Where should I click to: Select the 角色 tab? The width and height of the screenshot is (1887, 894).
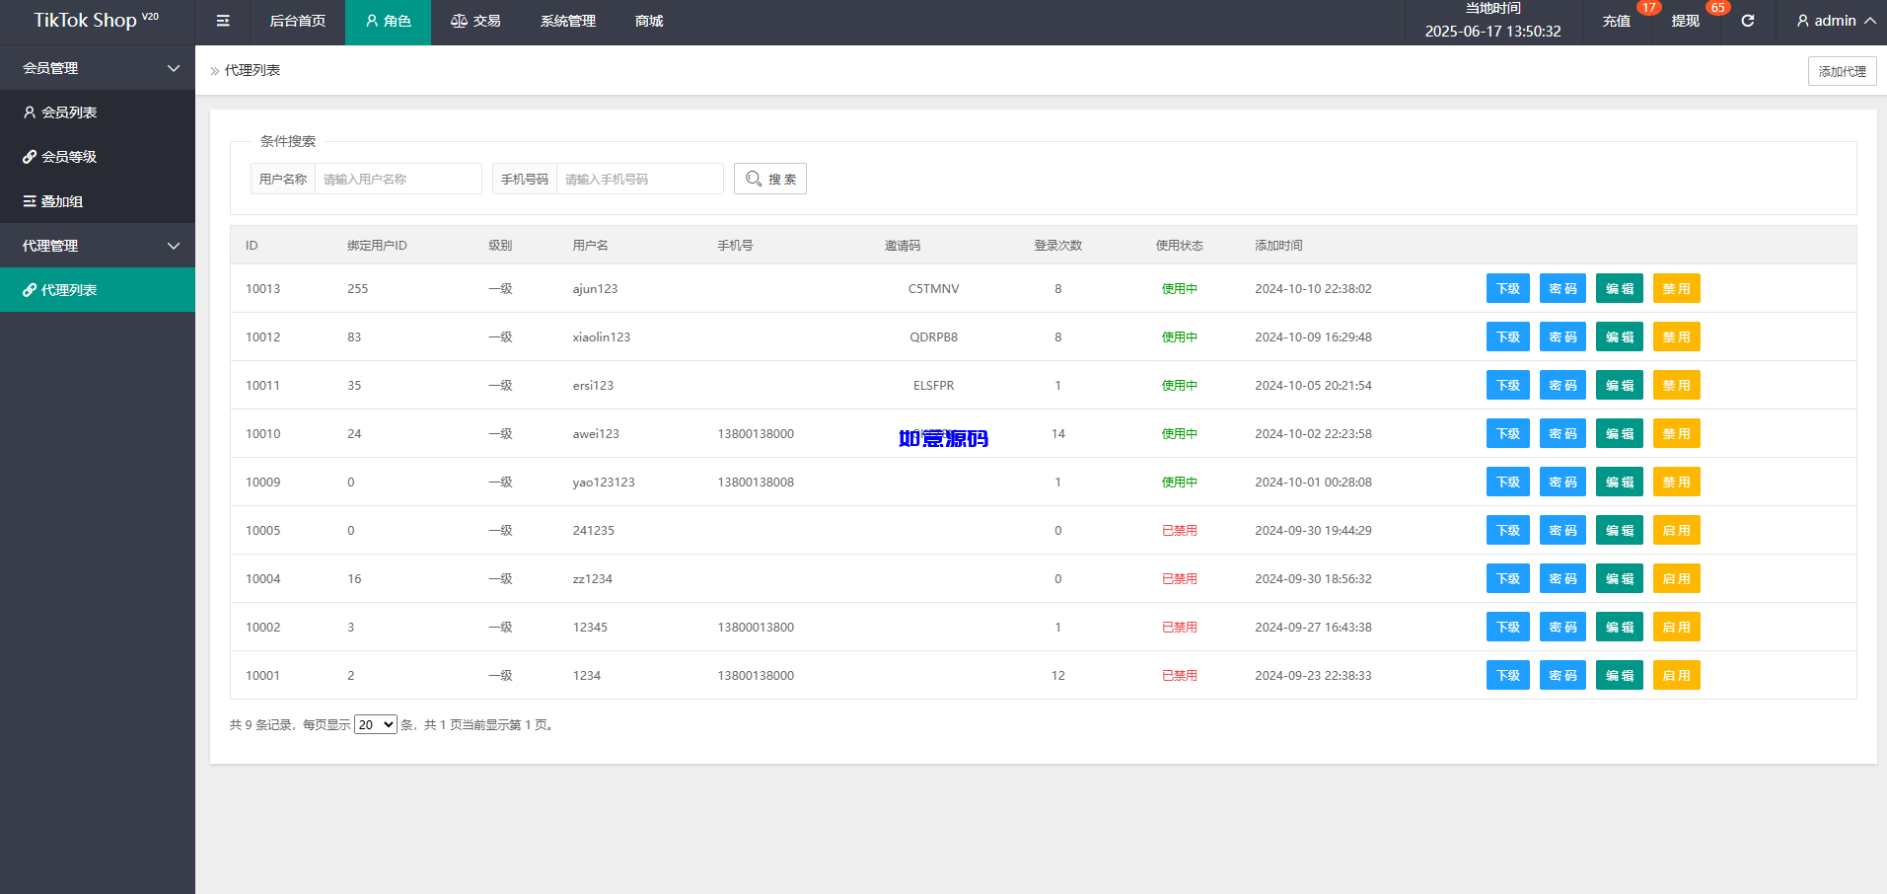coord(388,21)
